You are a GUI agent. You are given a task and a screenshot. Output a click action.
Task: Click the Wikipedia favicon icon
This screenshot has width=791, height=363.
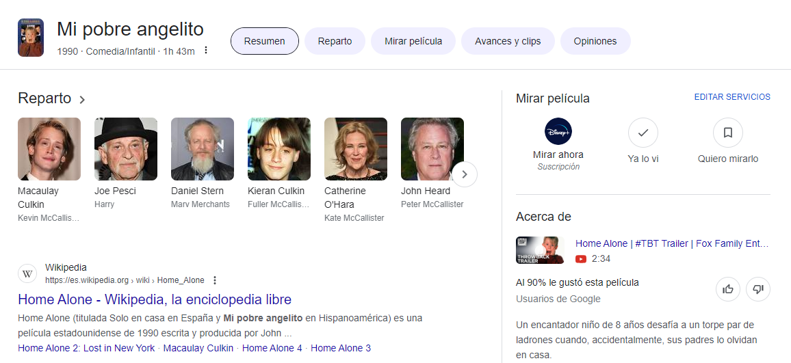27,273
